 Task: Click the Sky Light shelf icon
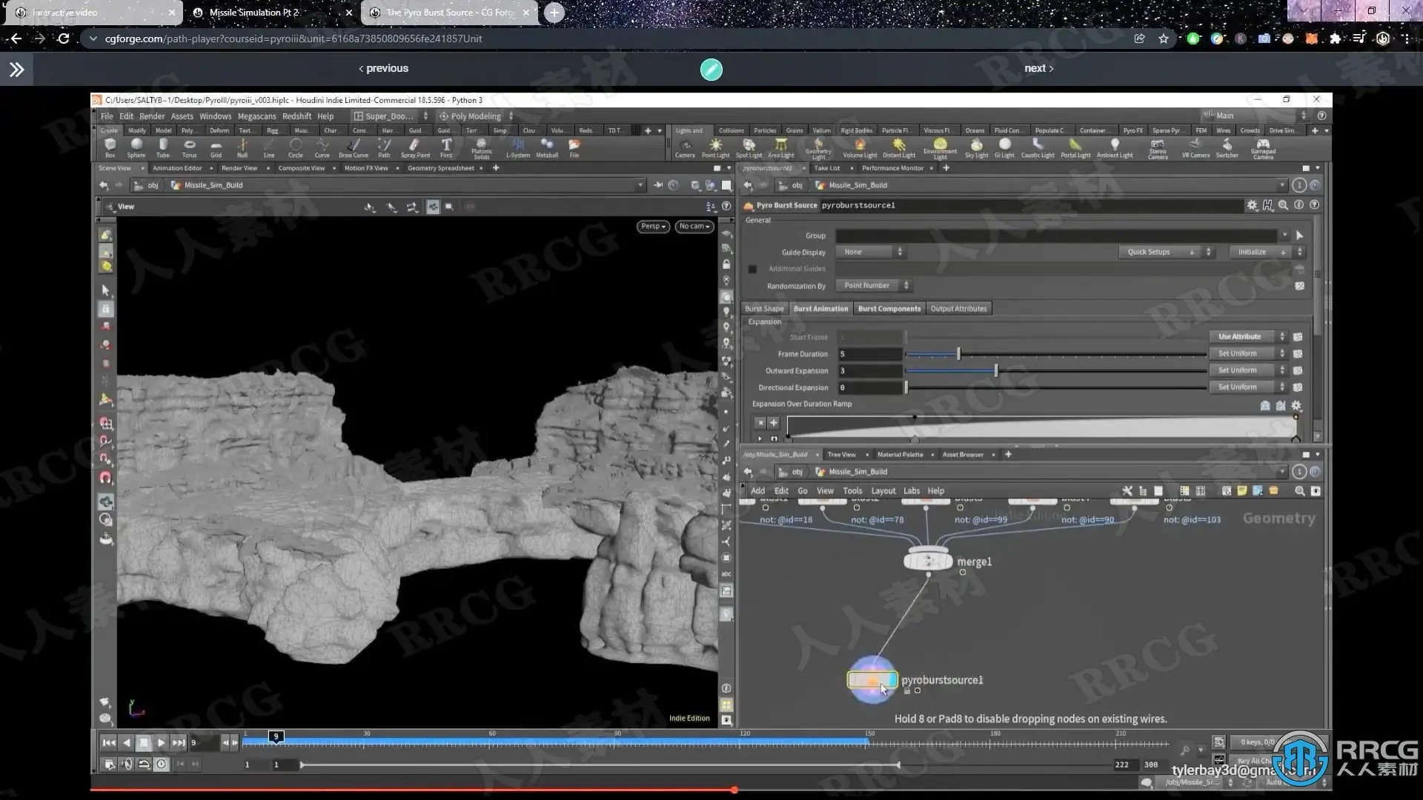pyautogui.click(x=976, y=147)
